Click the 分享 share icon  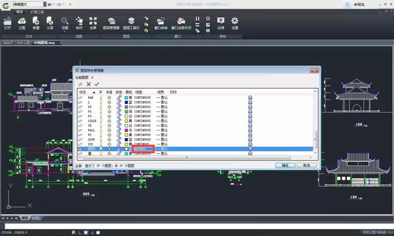50,23
